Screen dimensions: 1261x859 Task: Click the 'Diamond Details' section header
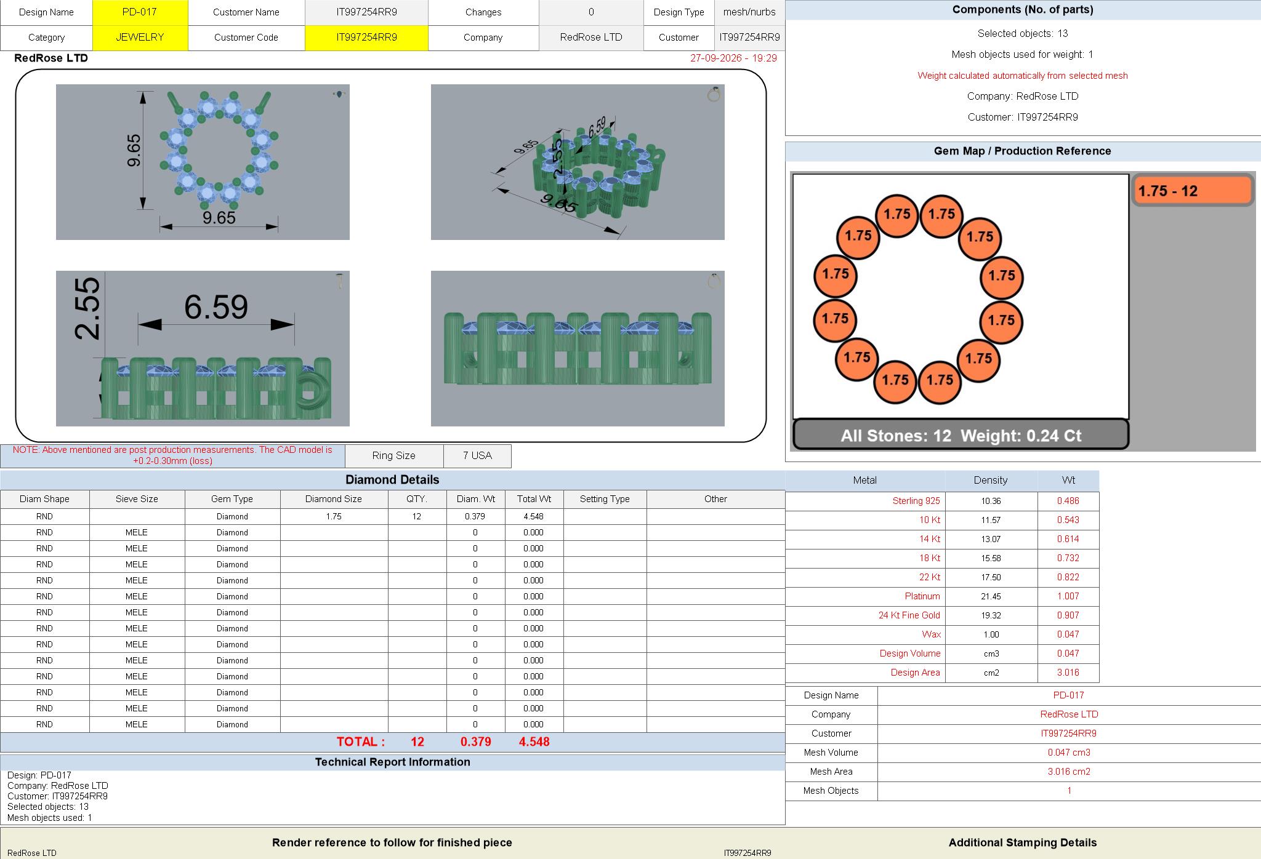pyautogui.click(x=392, y=480)
